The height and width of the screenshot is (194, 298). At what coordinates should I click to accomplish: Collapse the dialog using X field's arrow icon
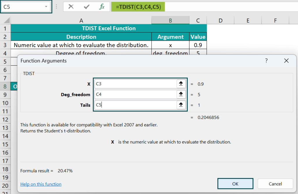(x=181, y=84)
